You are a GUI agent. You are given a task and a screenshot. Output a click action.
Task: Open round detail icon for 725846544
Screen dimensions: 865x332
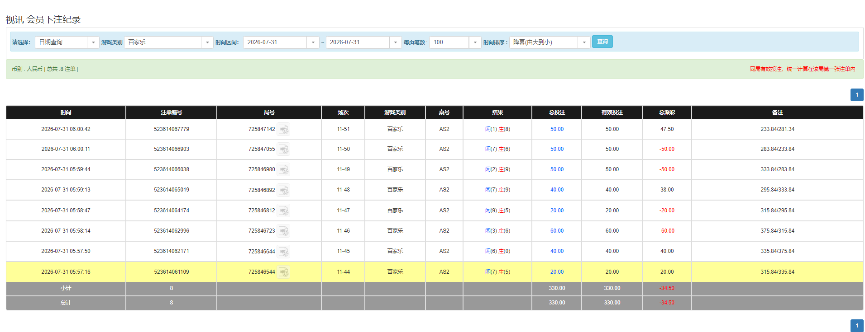coord(284,272)
